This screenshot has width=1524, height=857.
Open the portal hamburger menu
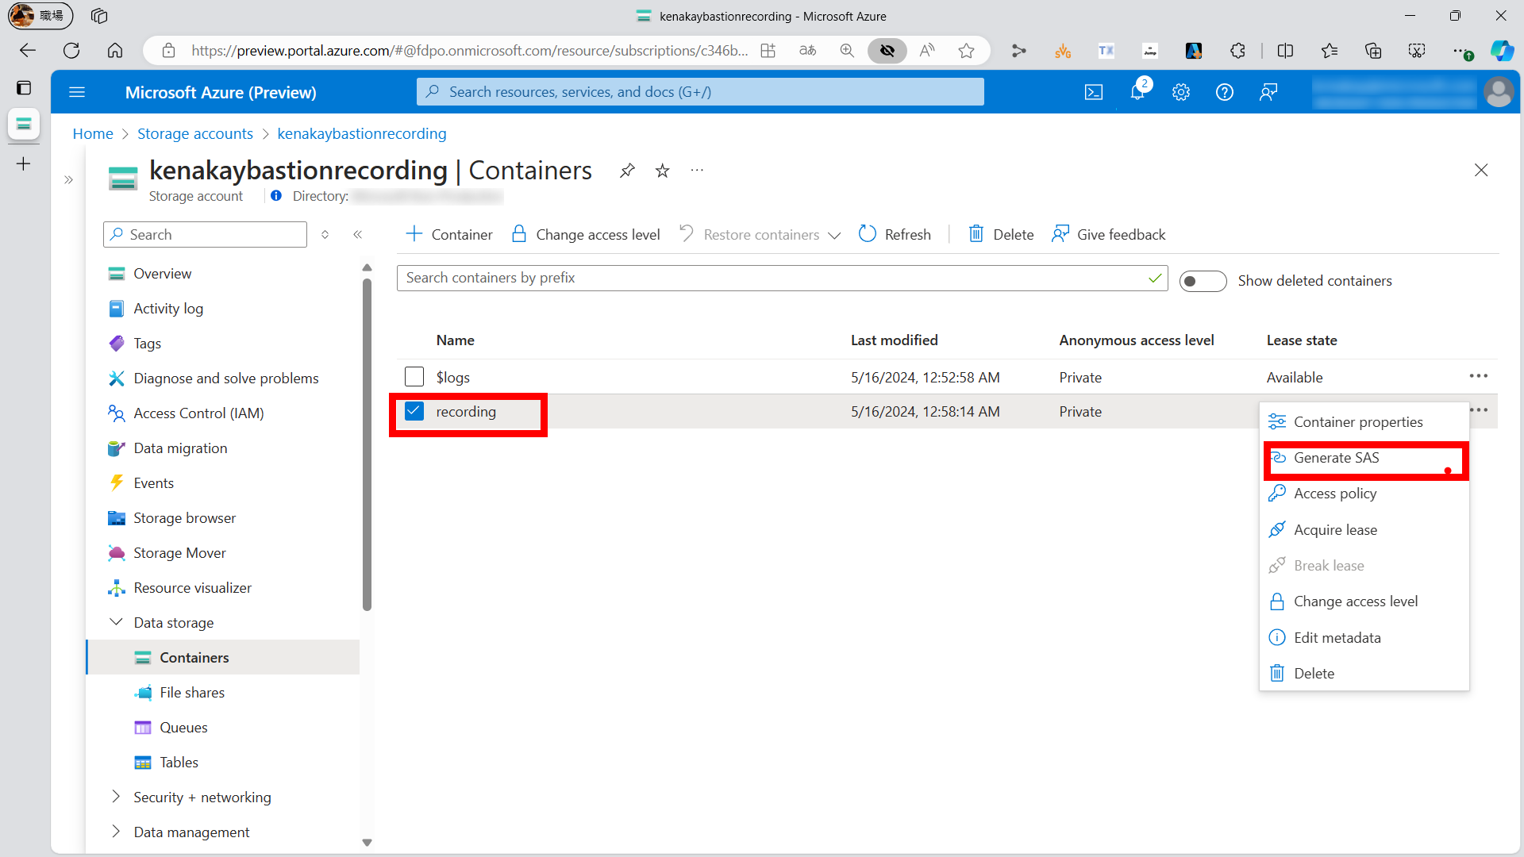77,92
